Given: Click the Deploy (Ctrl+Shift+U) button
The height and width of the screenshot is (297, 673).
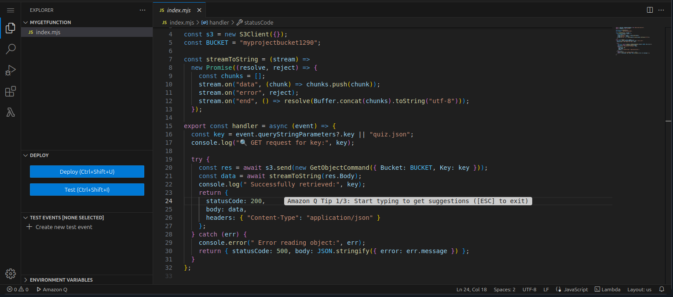Looking at the screenshot, I should point(87,172).
